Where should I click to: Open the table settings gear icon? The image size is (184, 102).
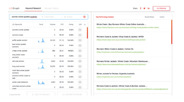(x=85, y=24)
